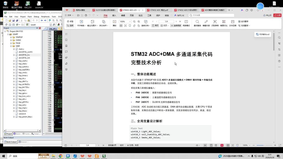Toggle 双页 two-page view
283x159 pixels.
click(x=164, y=25)
